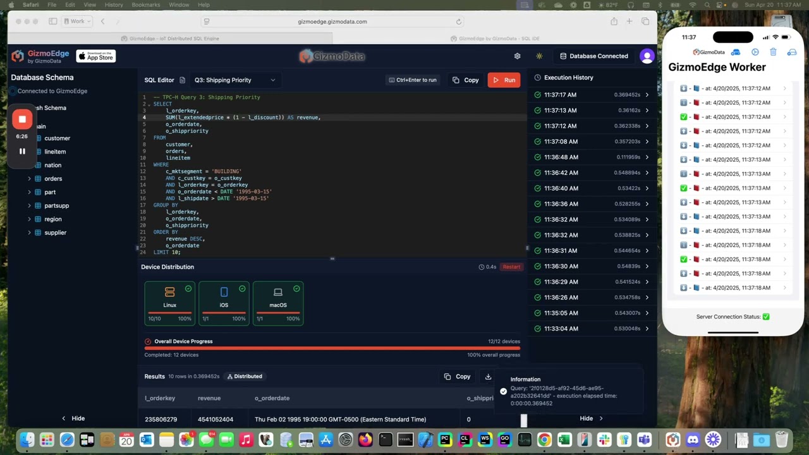This screenshot has height=455, width=809.
Task: Select the nation table in schema
Action: coord(53,166)
